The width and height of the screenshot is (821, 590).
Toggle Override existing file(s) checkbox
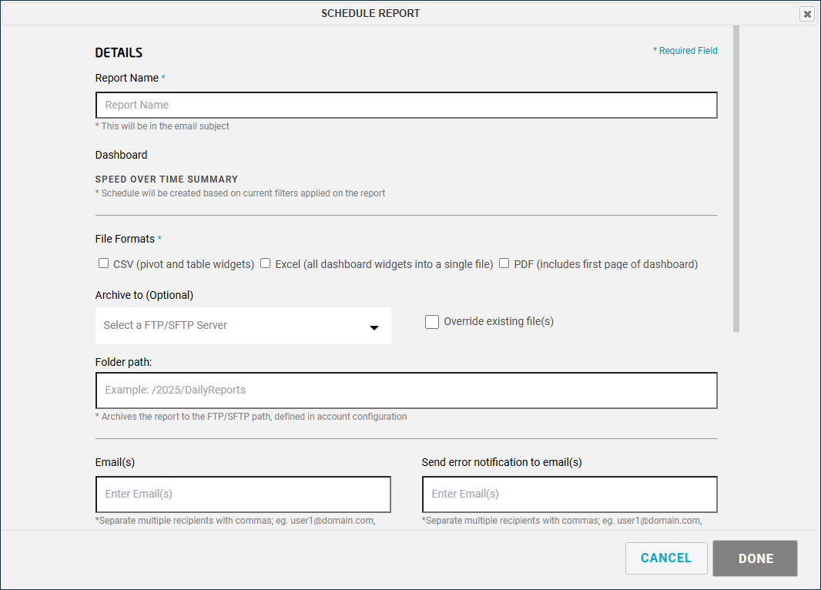tap(432, 321)
